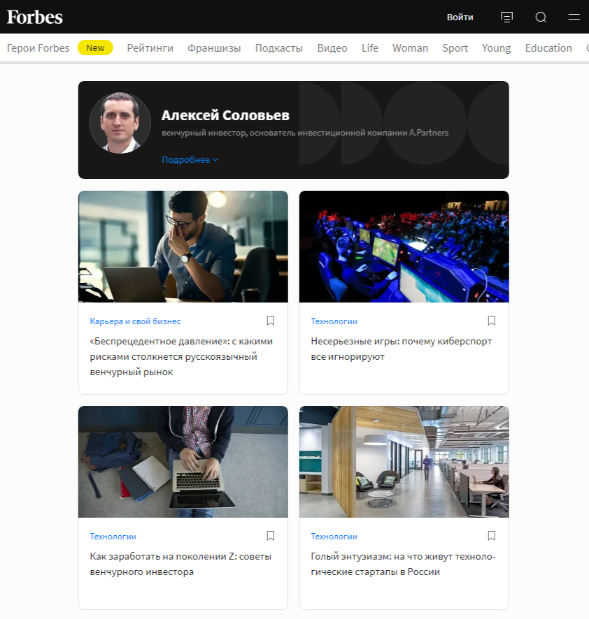Bookmark the Несерьезные игры article
Image resolution: width=589 pixels, height=619 pixels.
pyautogui.click(x=491, y=321)
